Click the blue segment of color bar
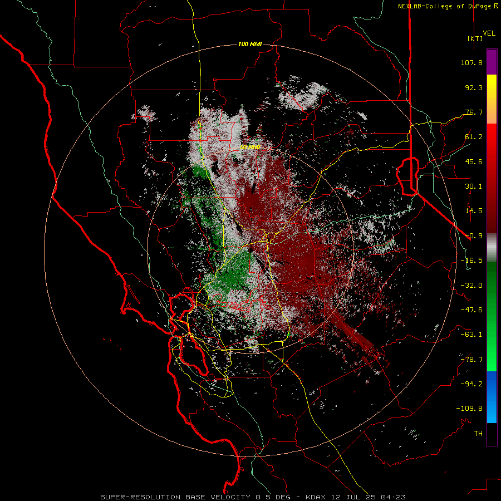 492,397
